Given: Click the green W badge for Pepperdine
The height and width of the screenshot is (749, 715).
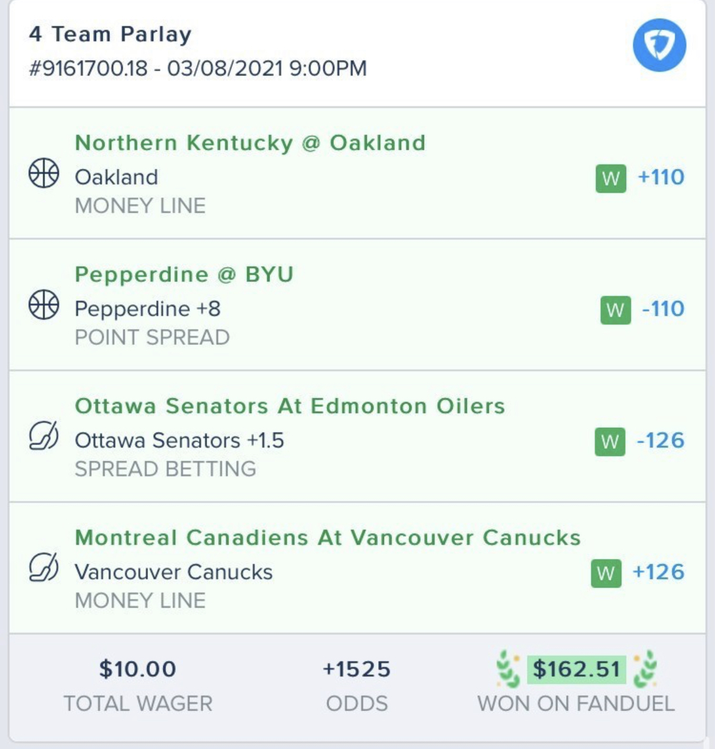Looking at the screenshot, I should point(615,310).
